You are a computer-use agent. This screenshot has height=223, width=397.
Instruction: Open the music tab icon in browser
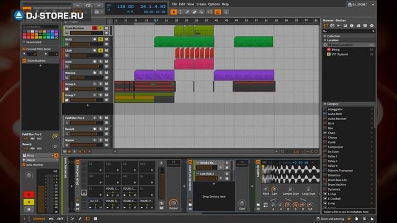click(352, 25)
